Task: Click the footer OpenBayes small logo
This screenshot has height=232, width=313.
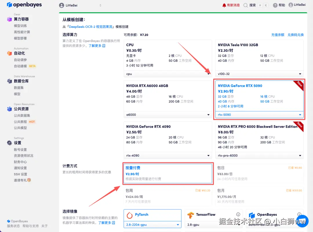Action: (x=8, y=221)
